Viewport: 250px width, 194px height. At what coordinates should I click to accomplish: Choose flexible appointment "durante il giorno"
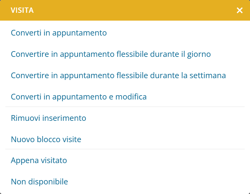coord(111,54)
